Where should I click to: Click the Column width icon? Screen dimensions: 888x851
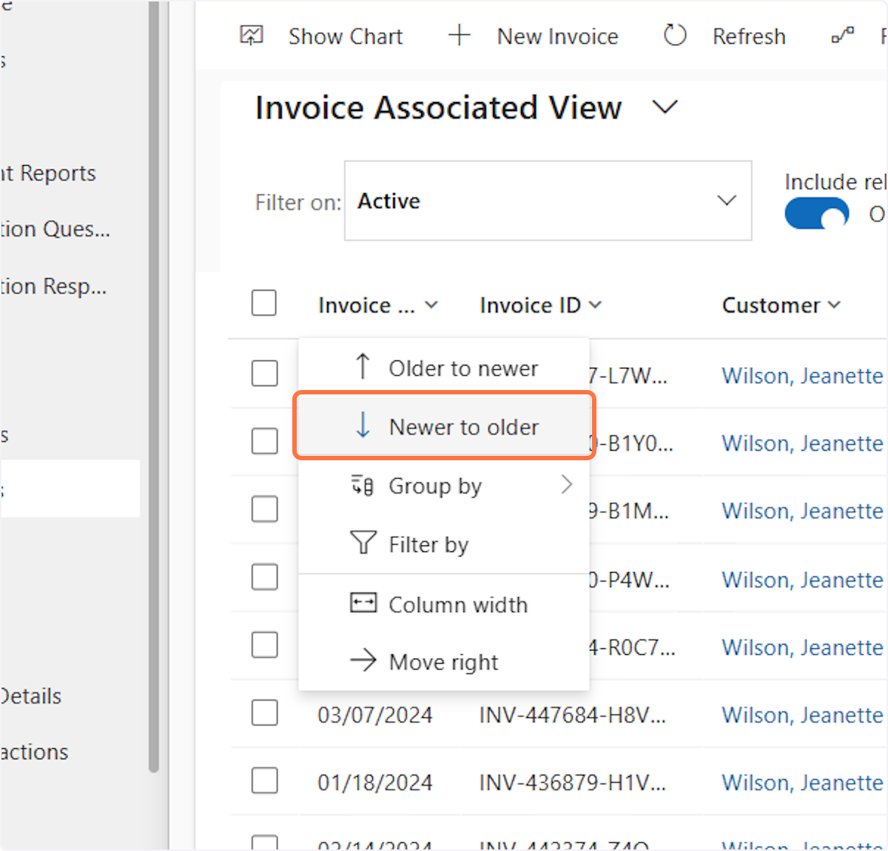click(x=363, y=603)
